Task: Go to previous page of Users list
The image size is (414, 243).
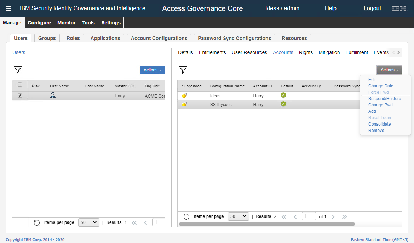Action: (145, 223)
